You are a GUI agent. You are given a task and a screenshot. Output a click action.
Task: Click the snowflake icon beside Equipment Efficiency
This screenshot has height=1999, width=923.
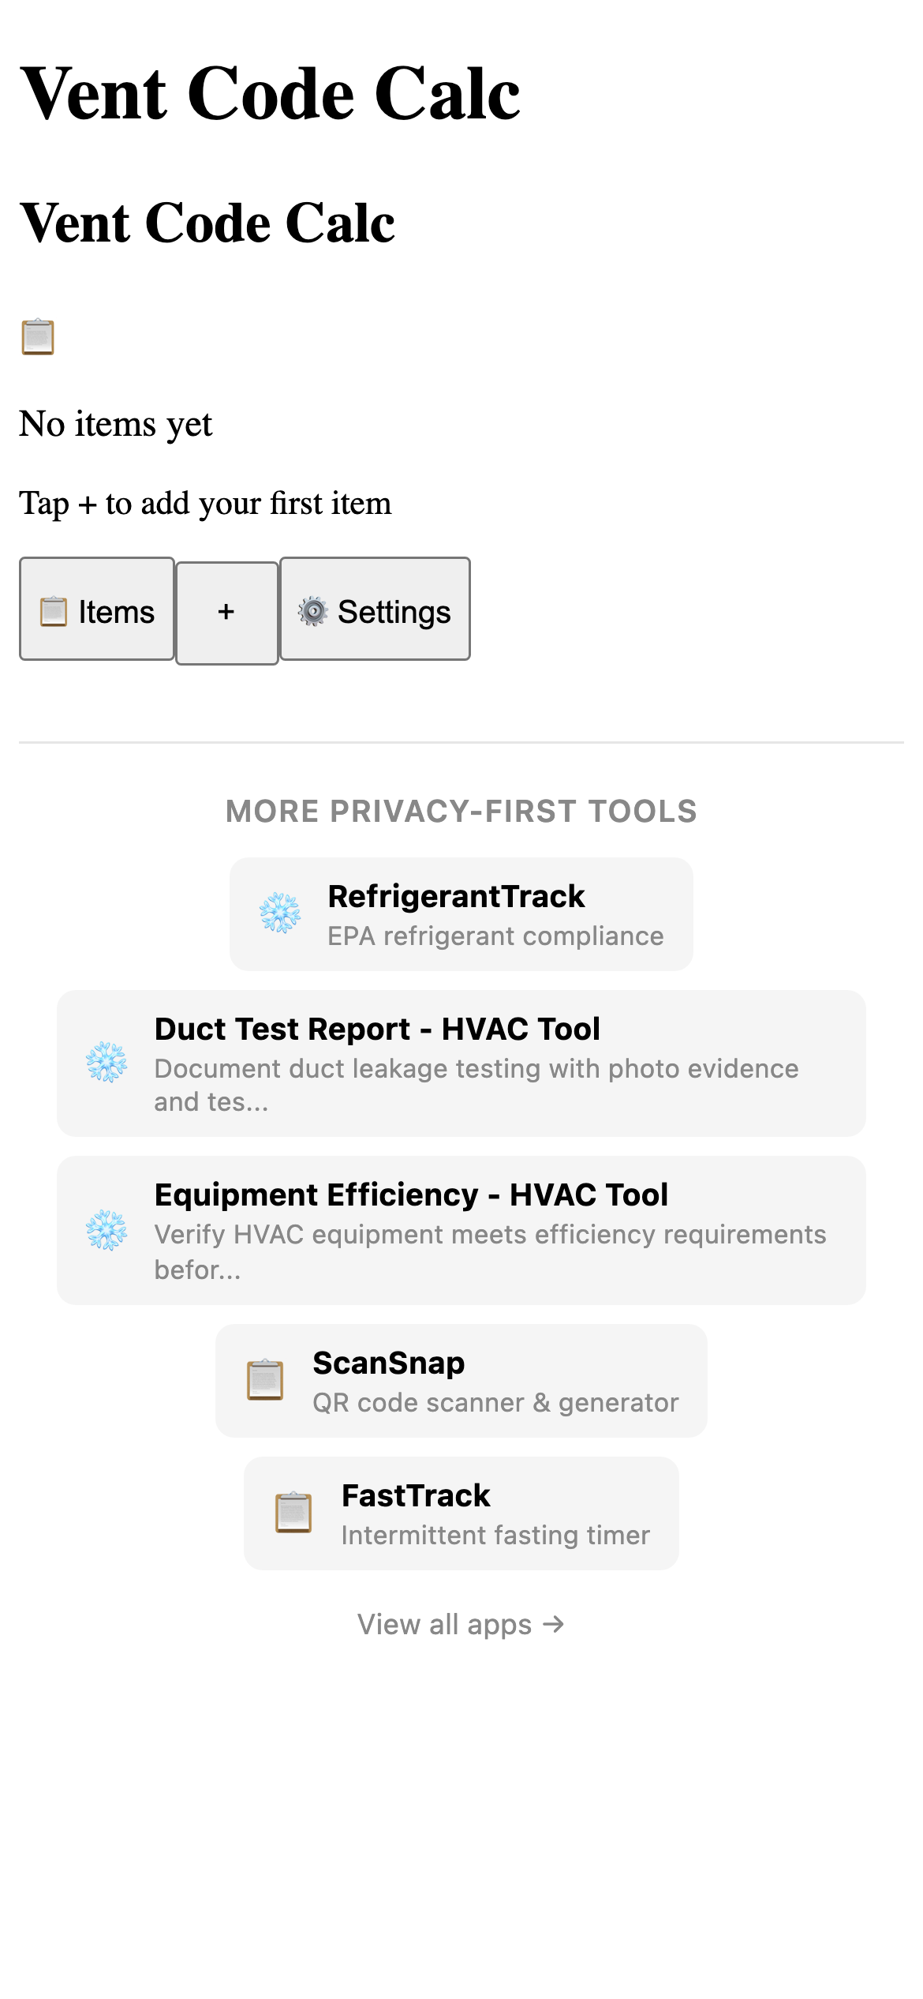(108, 1232)
